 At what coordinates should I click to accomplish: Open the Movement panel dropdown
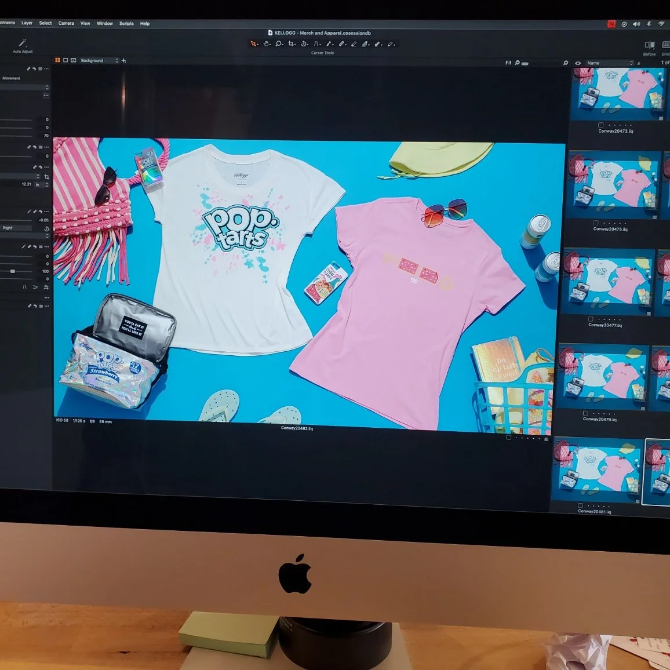click(25, 87)
